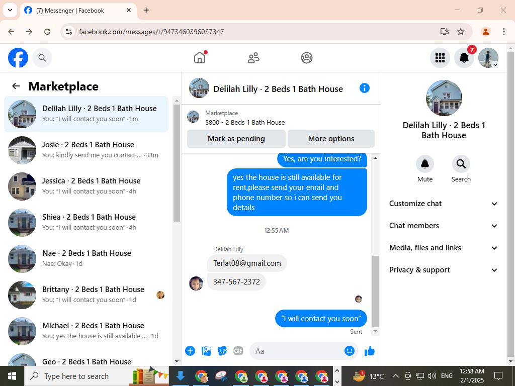Click Mark as pending button
The height and width of the screenshot is (386, 515).
236,139
